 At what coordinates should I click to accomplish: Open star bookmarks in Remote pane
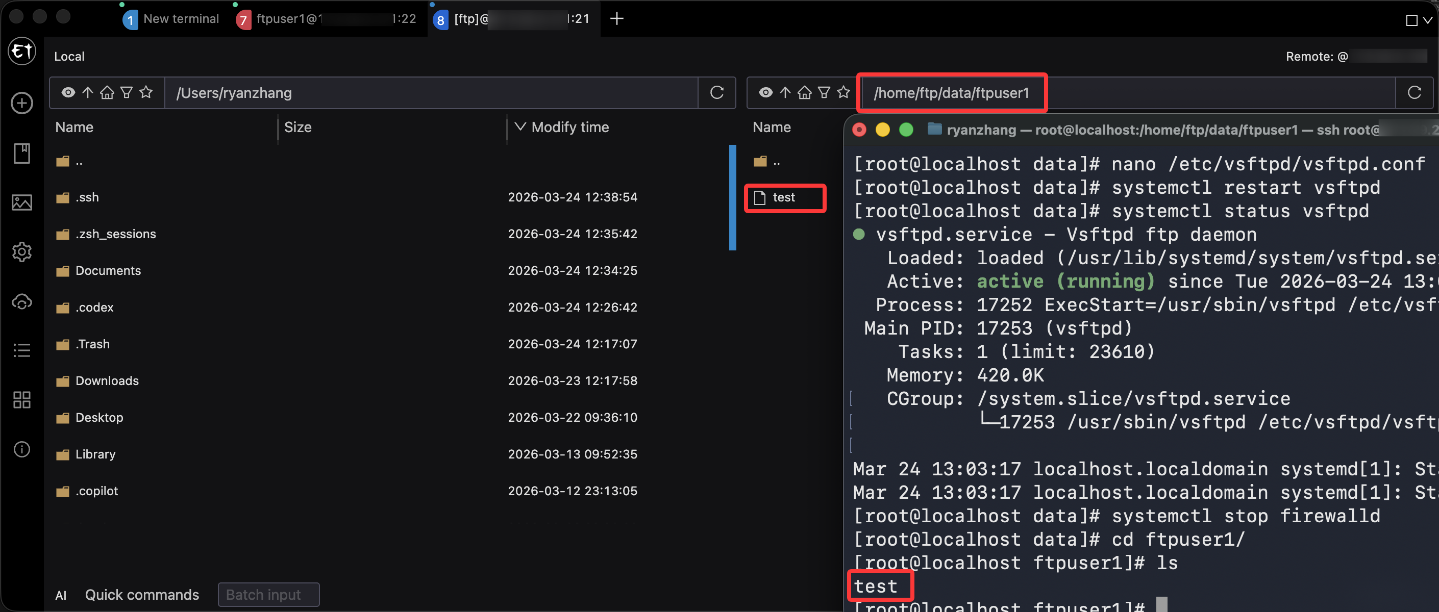tap(843, 92)
